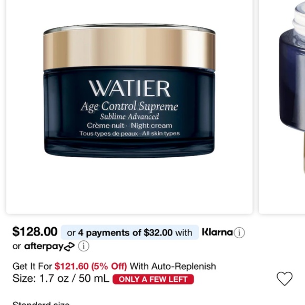Open the Watier night cream product image
The height and width of the screenshot is (305, 305).
(129, 107)
